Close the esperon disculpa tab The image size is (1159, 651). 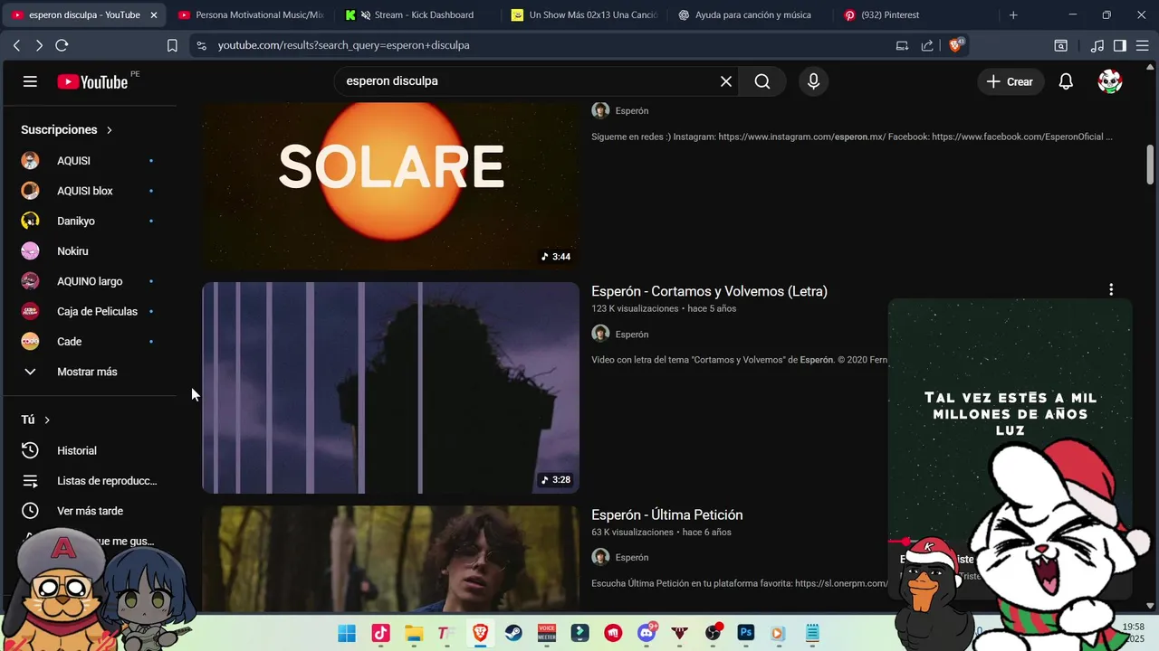(x=154, y=15)
